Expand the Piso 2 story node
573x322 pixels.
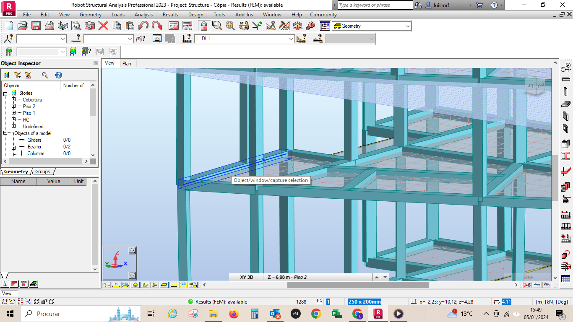(x=14, y=106)
